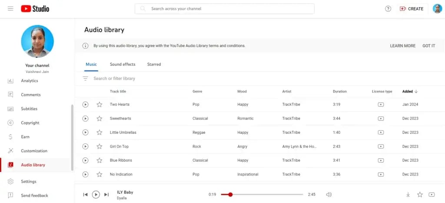
Task: View the license type icon for Blue Ribbons
Action: coord(381,160)
